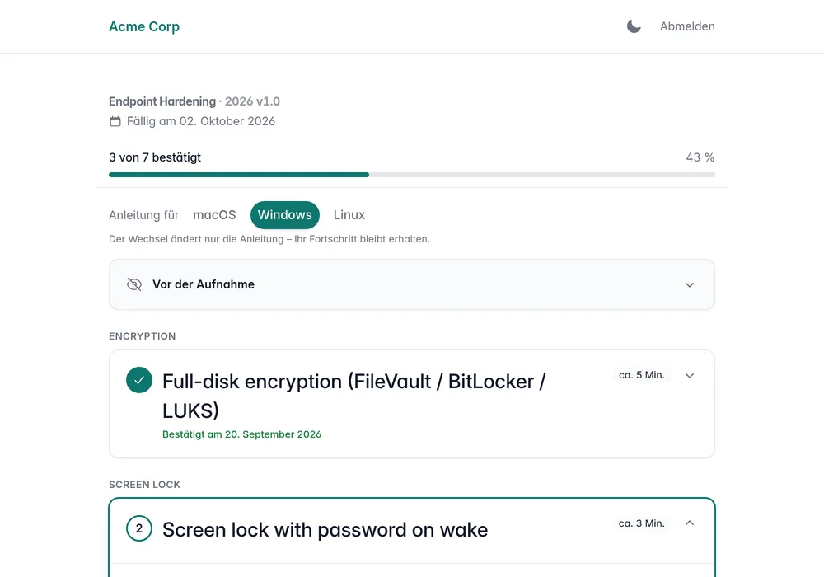Click the Bestätigt am 20. September 2026 text
This screenshot has height=577, width=824.
click(x=241, y=434)
